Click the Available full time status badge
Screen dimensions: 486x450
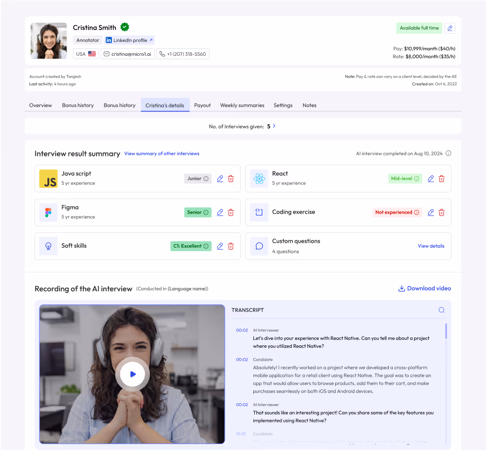[x=419, y=28]
